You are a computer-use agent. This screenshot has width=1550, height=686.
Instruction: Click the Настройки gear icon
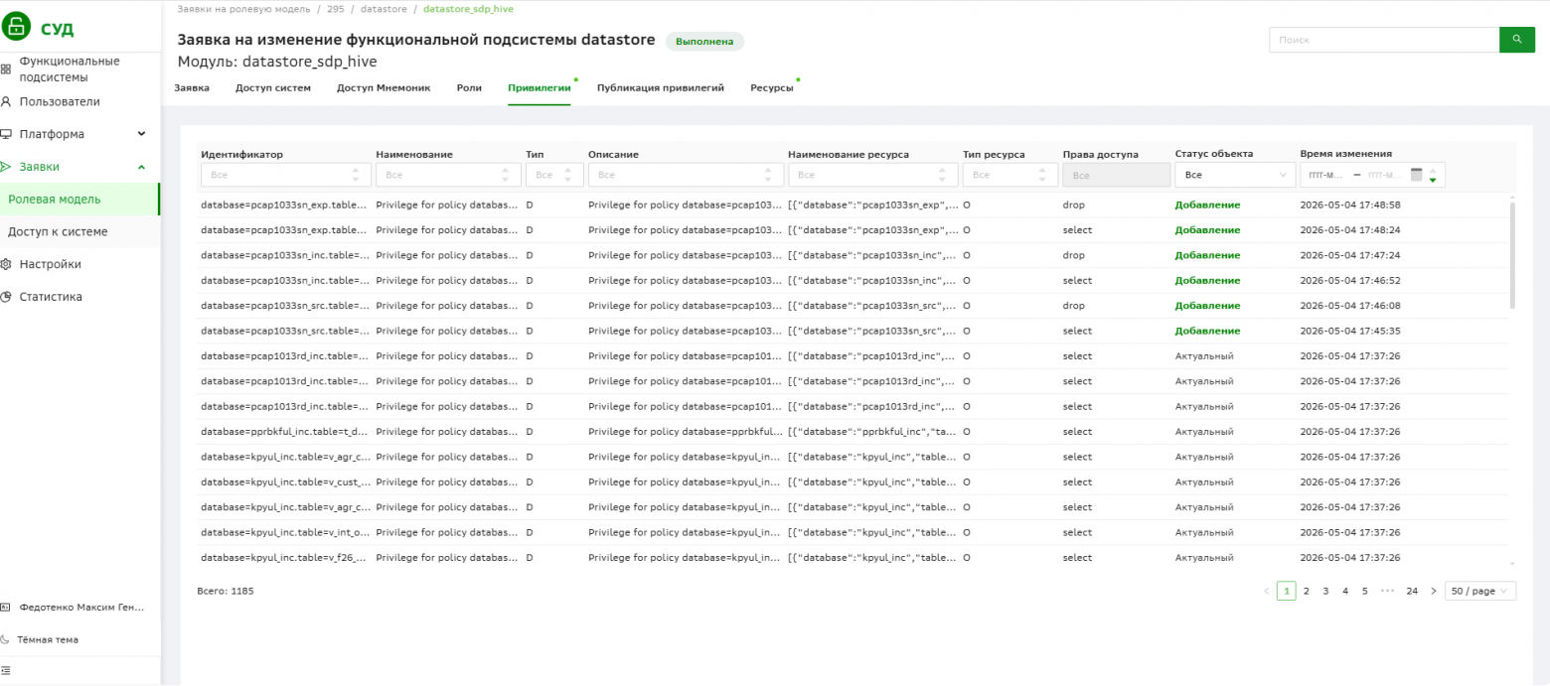pyautogui.click(x=6, y=264)
